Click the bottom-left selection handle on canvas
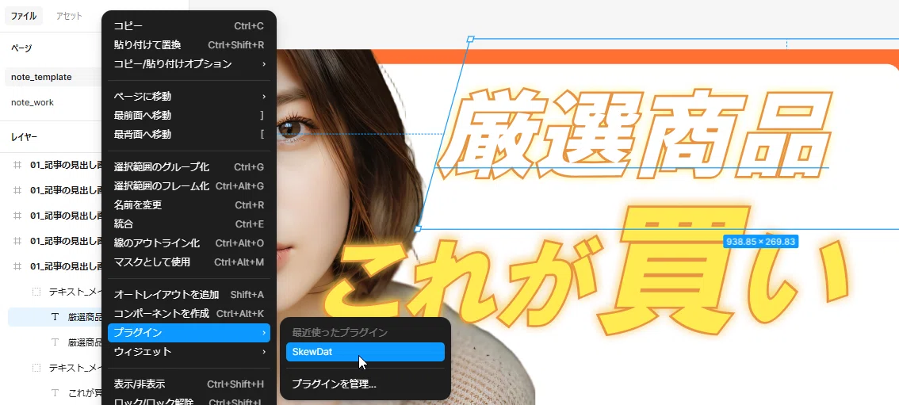The height and width of the screenshot is (405, 899). (418, 228)
